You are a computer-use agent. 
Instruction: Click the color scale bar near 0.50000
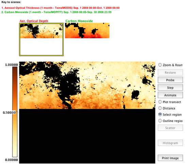point(15,112)
